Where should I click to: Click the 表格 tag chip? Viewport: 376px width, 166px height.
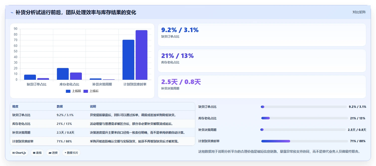coord(37,153)
